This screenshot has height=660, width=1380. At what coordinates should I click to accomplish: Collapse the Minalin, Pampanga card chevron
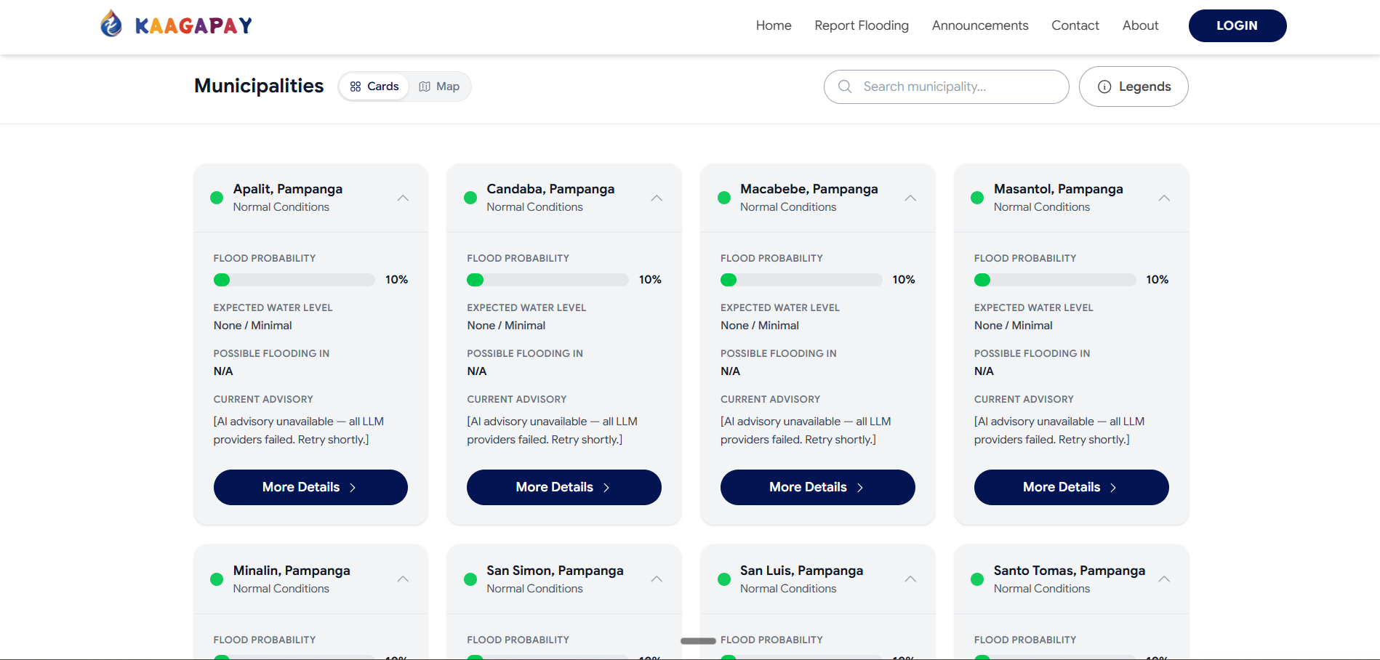[x=403, y=579]
